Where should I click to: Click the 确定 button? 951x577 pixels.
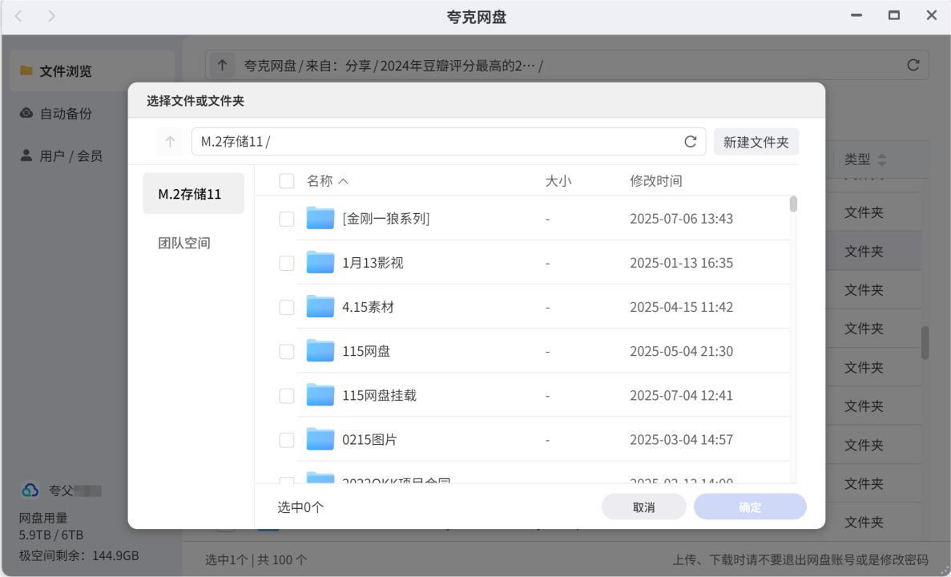pyautogui.click(x=750, y=506)
